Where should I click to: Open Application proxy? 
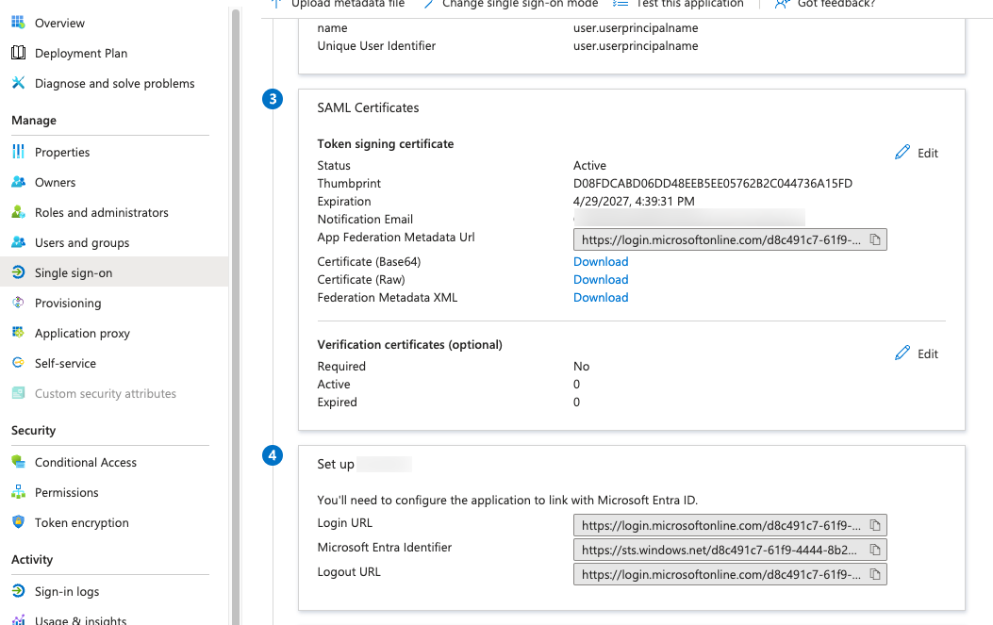point(82,333)
